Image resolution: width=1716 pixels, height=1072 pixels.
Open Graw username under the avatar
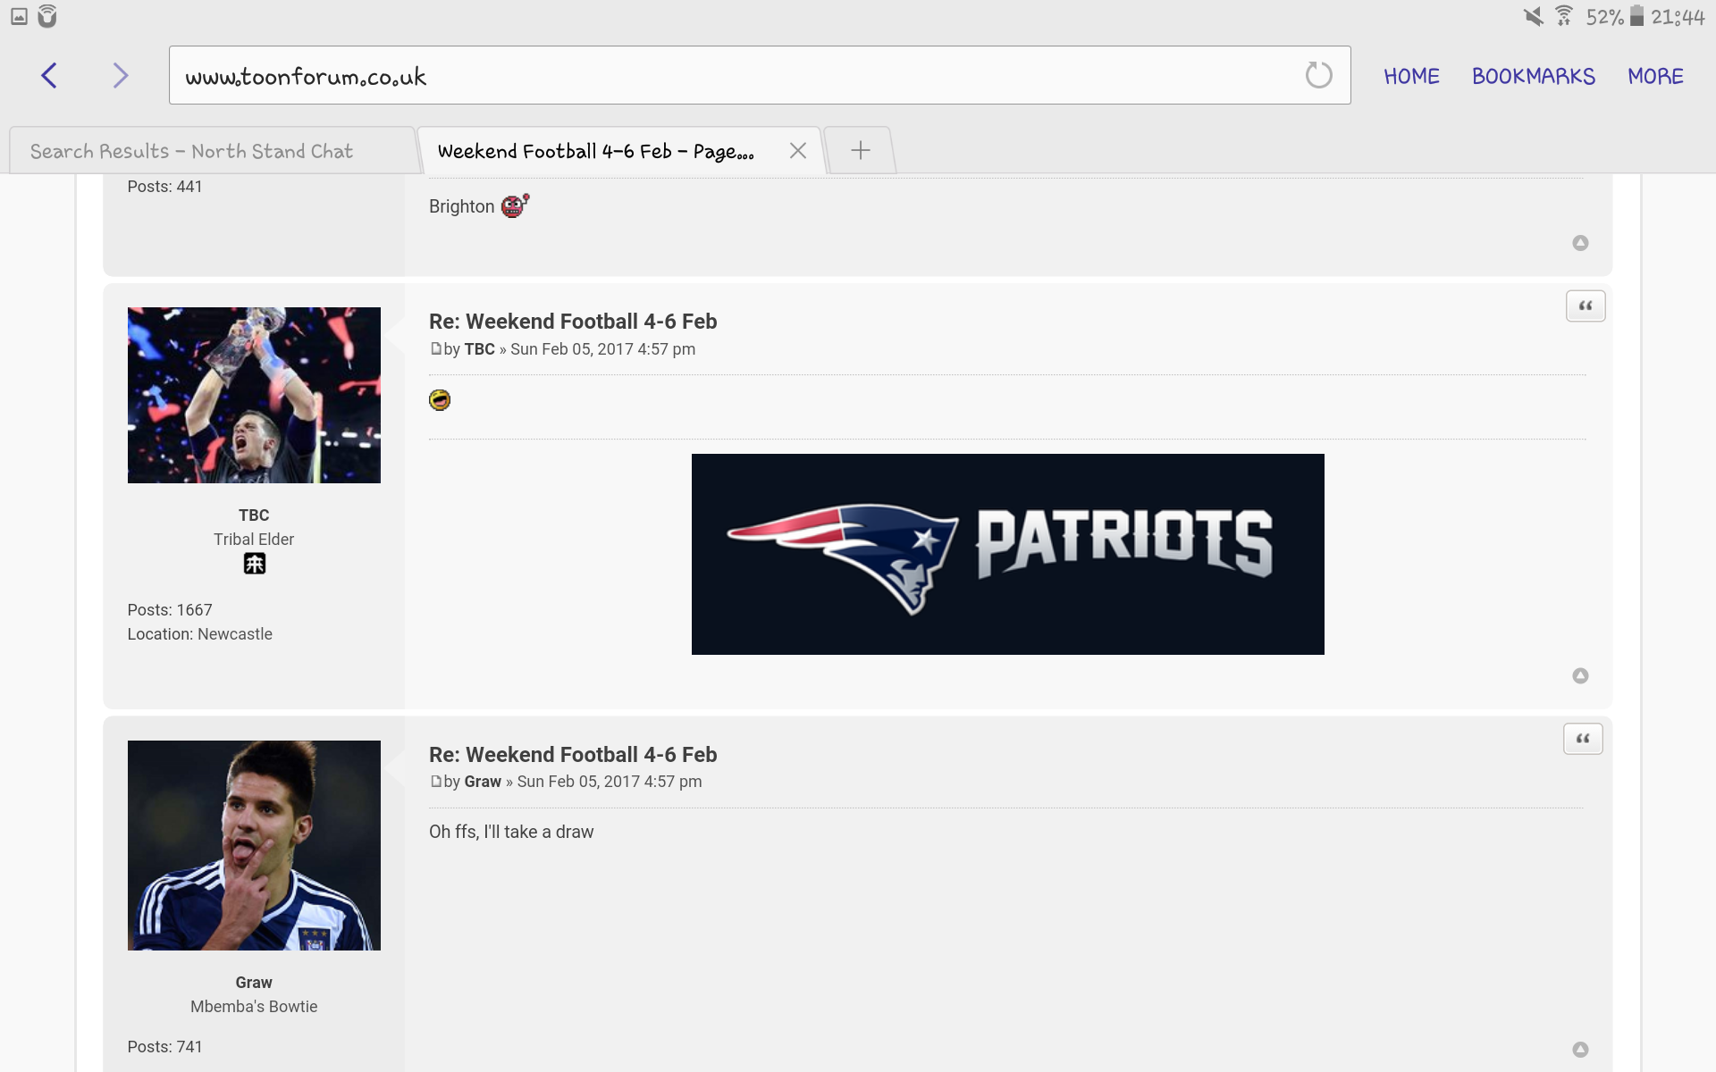pyautogui.click(x=254, y=983)
